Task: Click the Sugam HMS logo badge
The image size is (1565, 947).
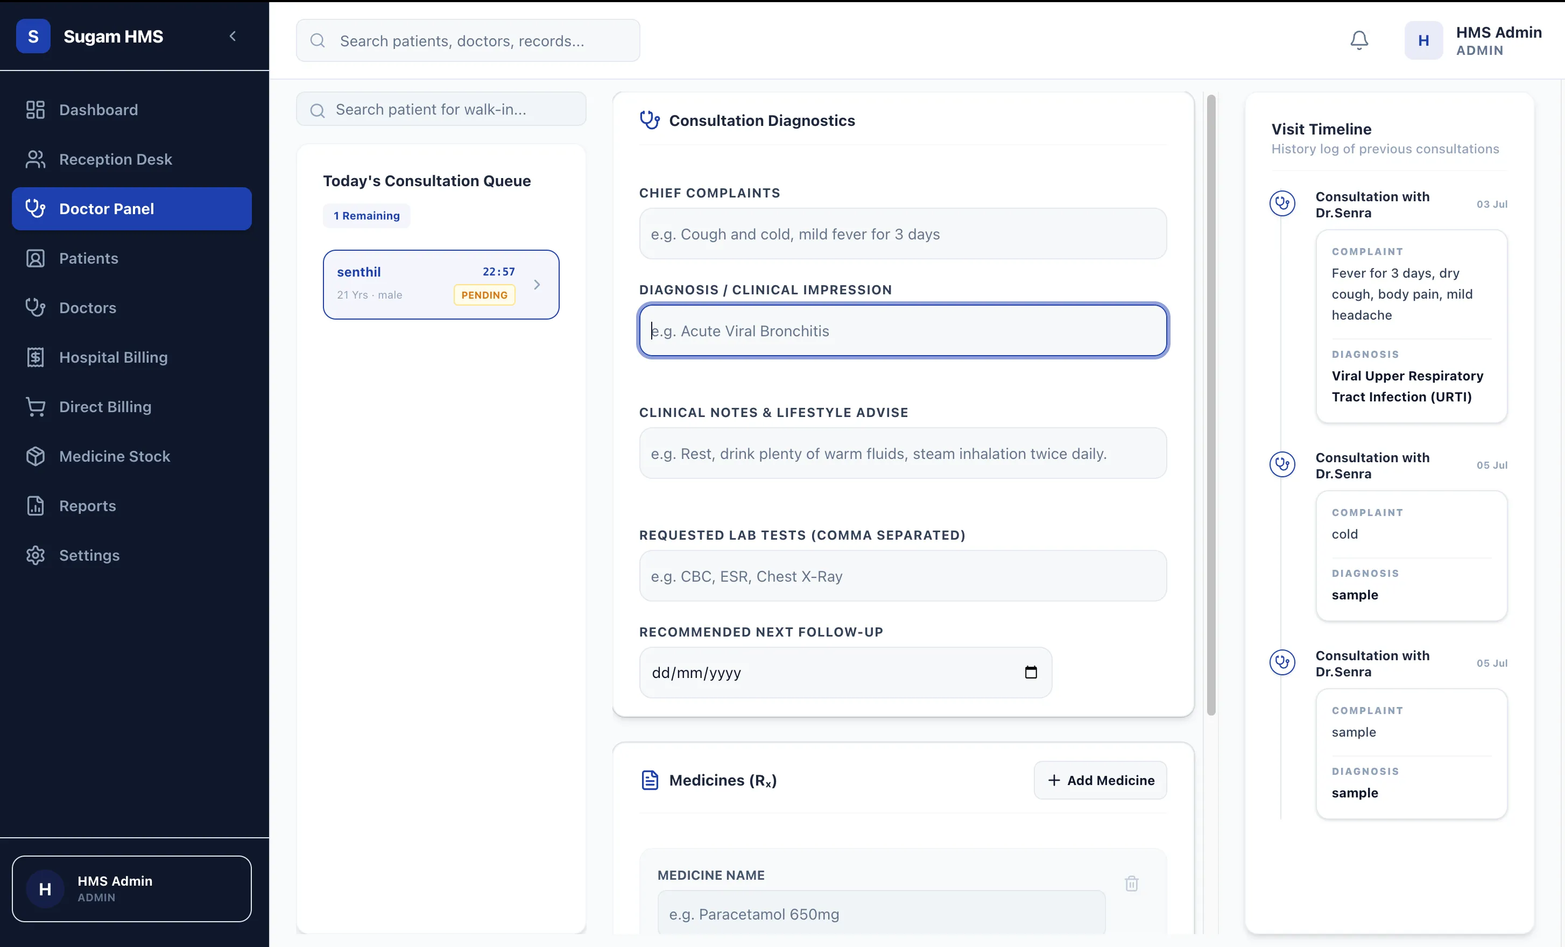Action: pyautogui.click(x=33, y=36)
